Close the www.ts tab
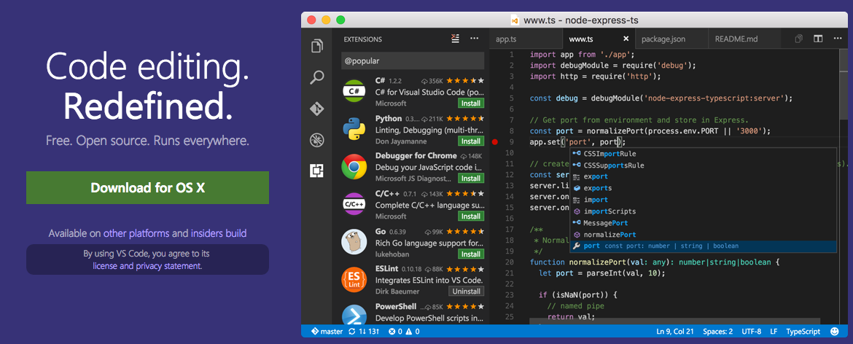Viewport: 853px width, 344px height. point(626,39)
